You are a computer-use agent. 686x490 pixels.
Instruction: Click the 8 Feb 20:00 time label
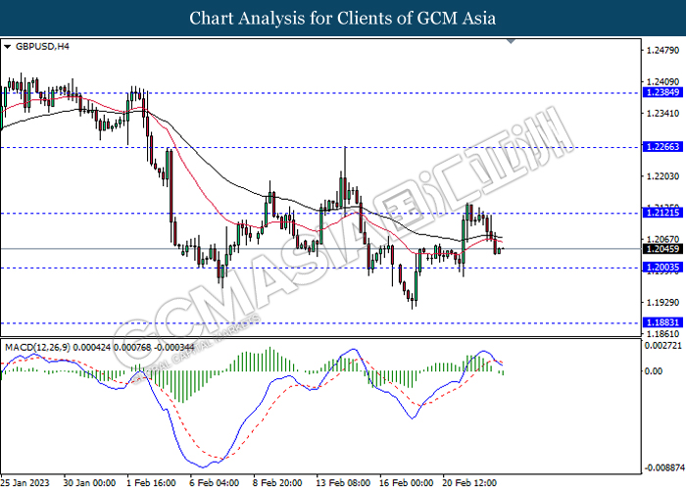point(277,482)
